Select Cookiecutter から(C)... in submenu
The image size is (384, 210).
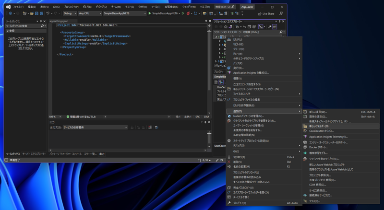[341, 131]
